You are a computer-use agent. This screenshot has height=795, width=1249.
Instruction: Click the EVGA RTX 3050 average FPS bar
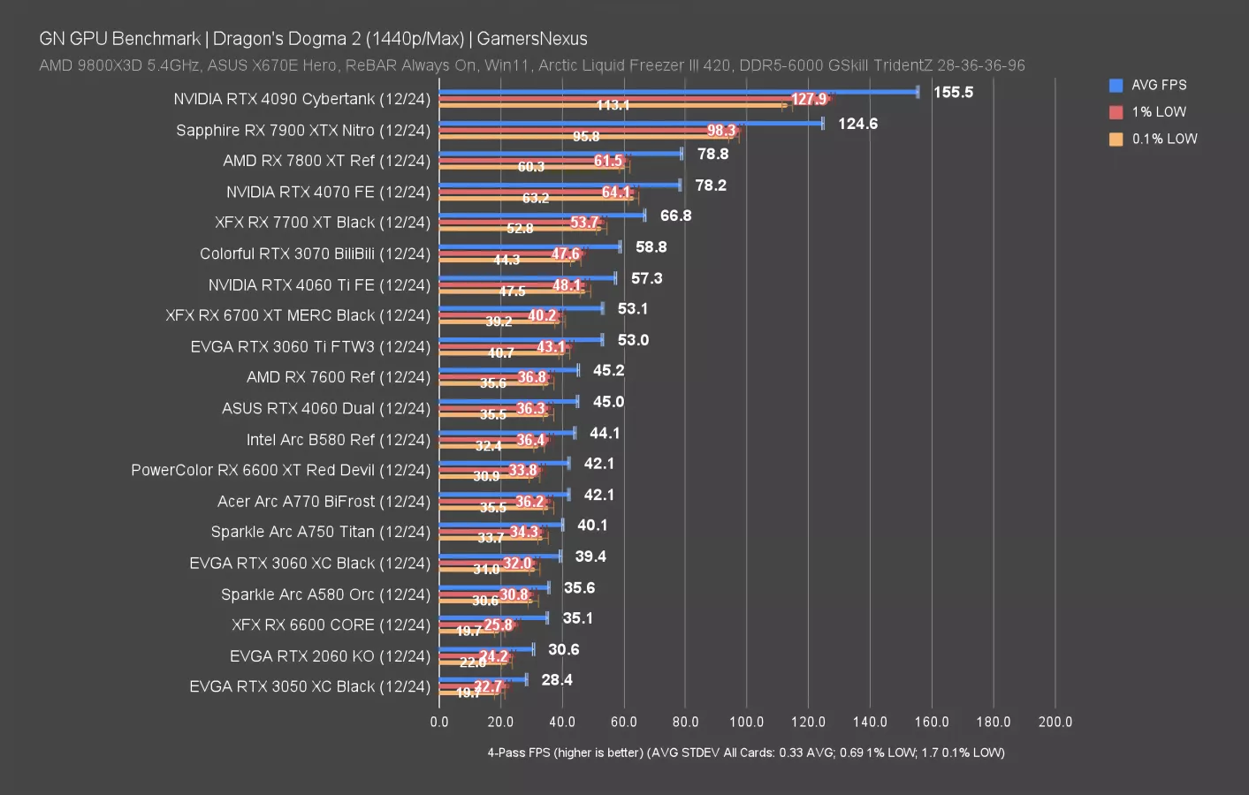click(486, 678)
